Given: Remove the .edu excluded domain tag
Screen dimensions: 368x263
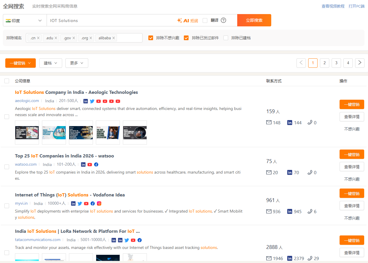Looking at the screenshot, I should (56, 38).
